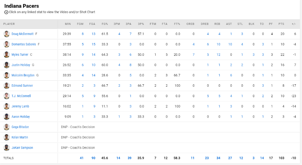View Doug McDermott's 8 field goals made
This screenshot has height=165, width=302.
pos(83,34)
